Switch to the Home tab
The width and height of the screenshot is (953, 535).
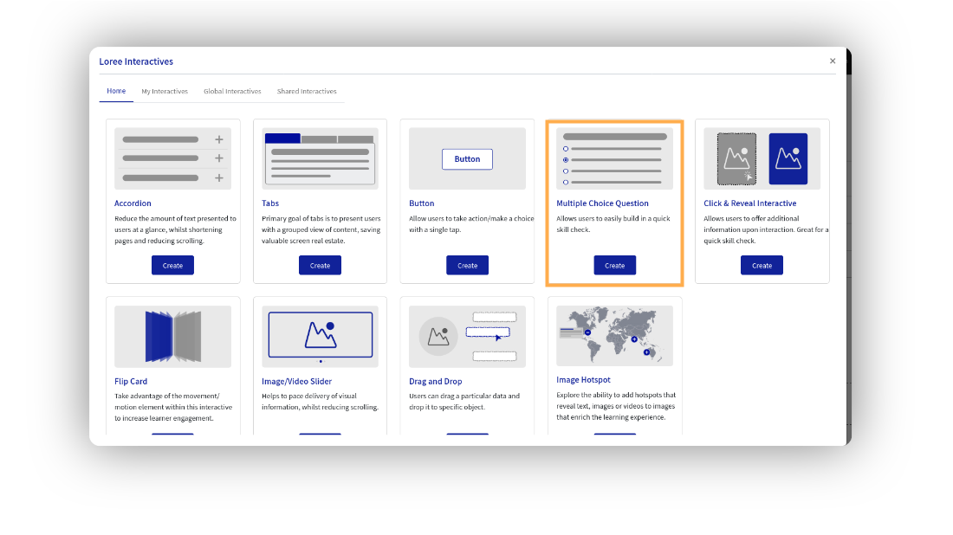tap(116, 91)
